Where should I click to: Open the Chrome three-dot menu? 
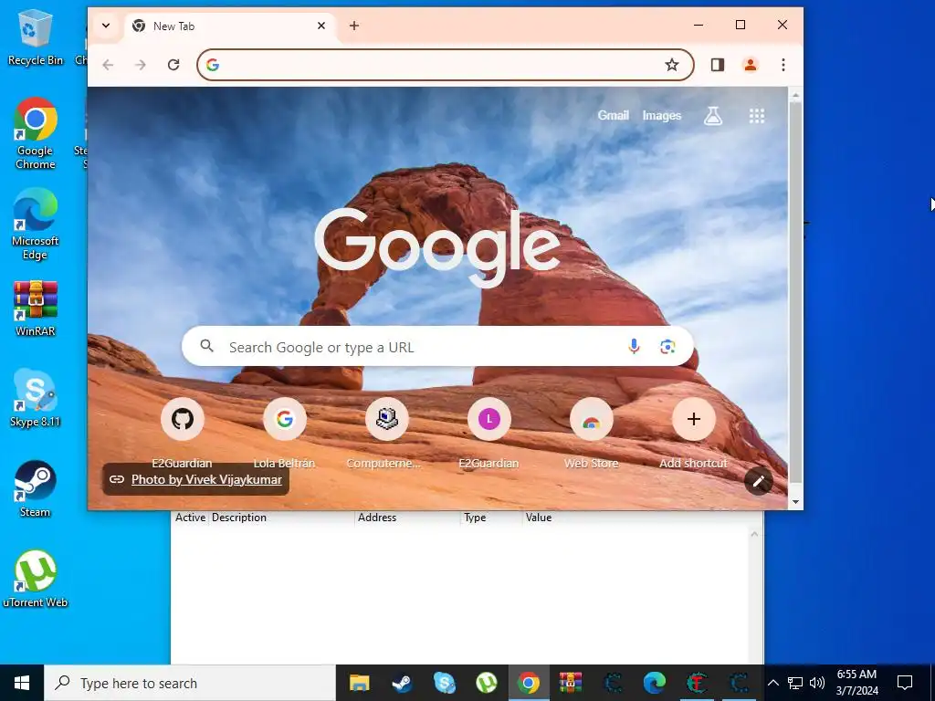coord(783,65)
